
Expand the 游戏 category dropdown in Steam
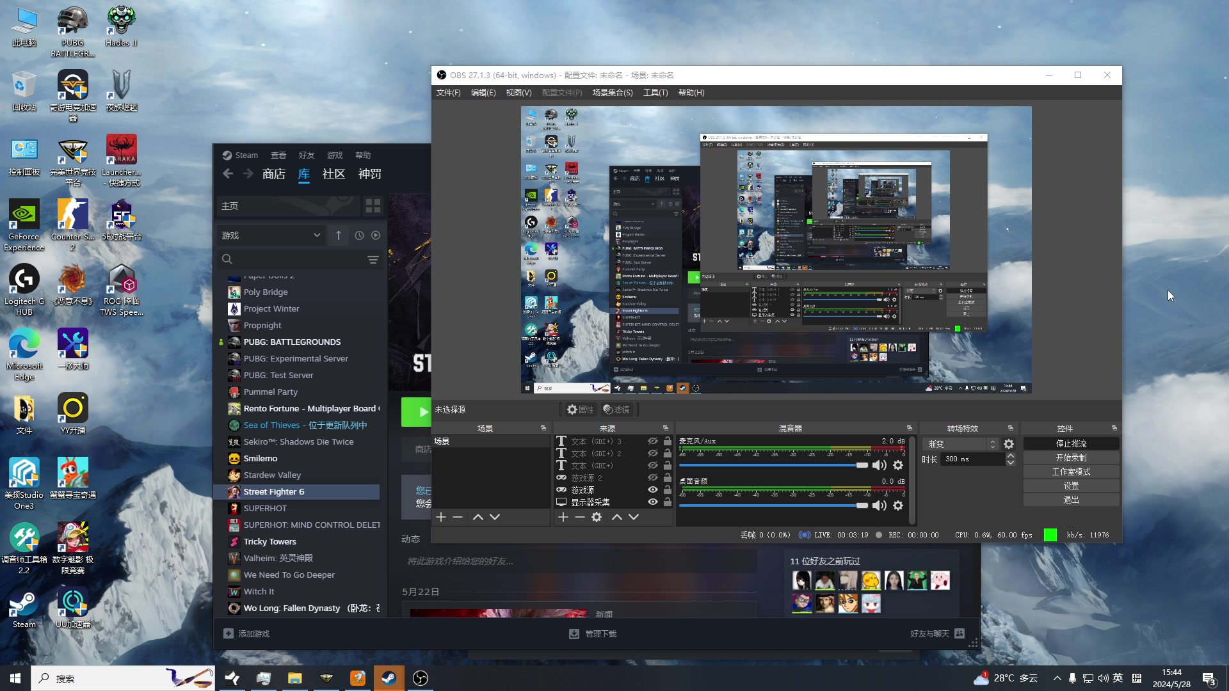click(271, 235)
